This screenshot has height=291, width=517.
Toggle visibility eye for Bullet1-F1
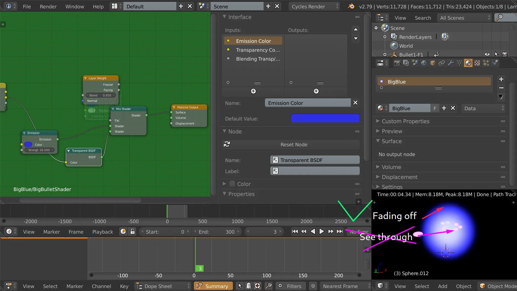tap(487, 54)
